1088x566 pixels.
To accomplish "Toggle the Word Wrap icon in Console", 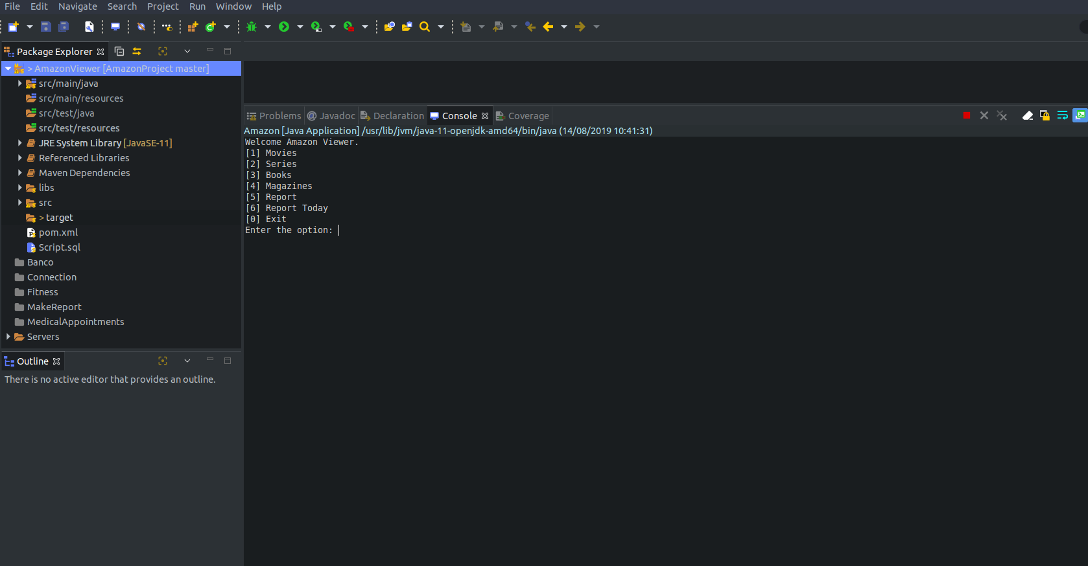I will point(1062,115).
